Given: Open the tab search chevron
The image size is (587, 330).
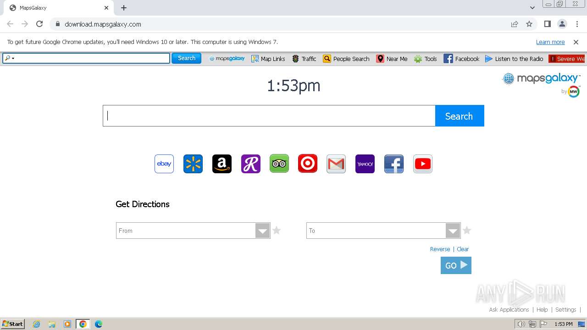Looking at the screenshot, I should click(x=532, y=8).
